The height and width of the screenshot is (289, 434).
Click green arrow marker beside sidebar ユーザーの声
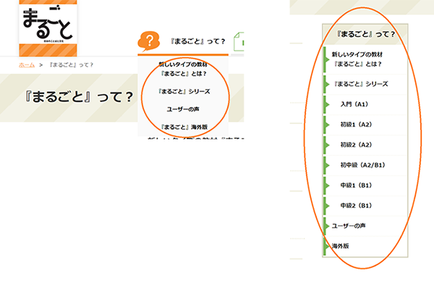(x=327, y=226)
